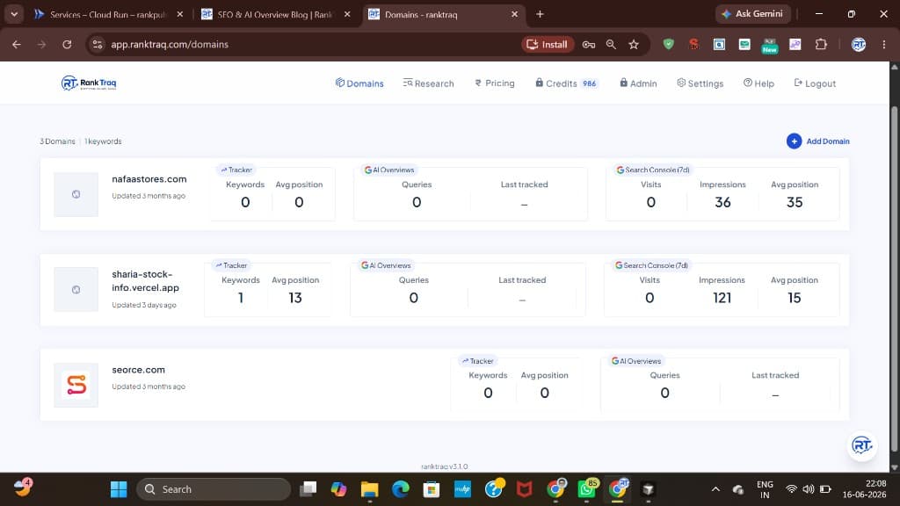Open the Chrome profile avatar

pyautogui.click(x=859, y=44)
